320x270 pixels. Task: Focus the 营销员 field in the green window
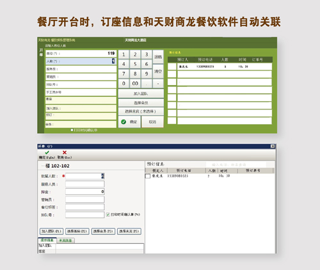coord(81,77)
